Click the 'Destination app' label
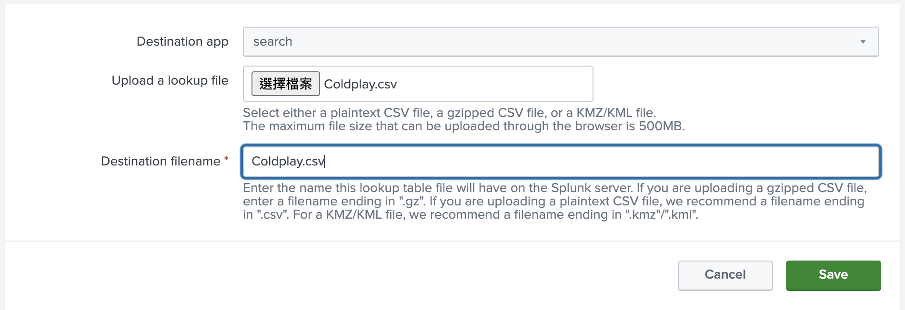The image size is (905, 310). (182, 42)
